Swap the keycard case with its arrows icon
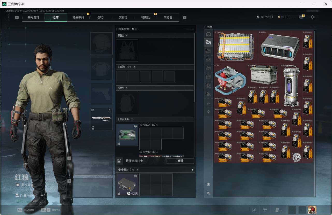Image resolution: width=332 pixels, height=215 pixels. 135,126
